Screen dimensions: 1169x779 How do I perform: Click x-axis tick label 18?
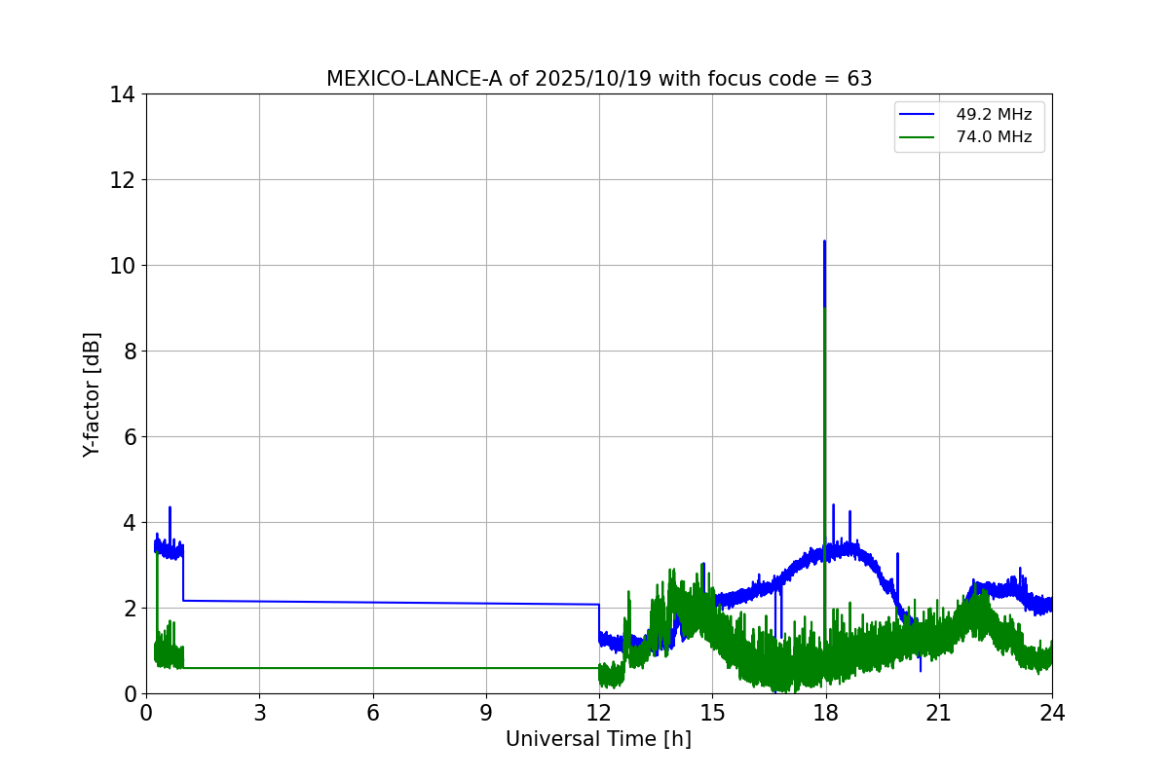(826, 713)
